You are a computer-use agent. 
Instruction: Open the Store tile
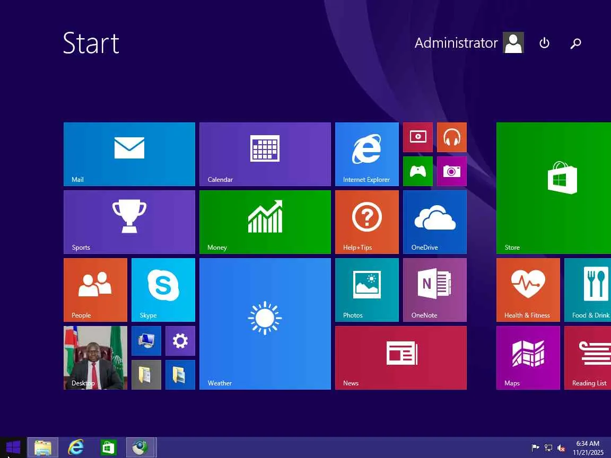[554, 188]
